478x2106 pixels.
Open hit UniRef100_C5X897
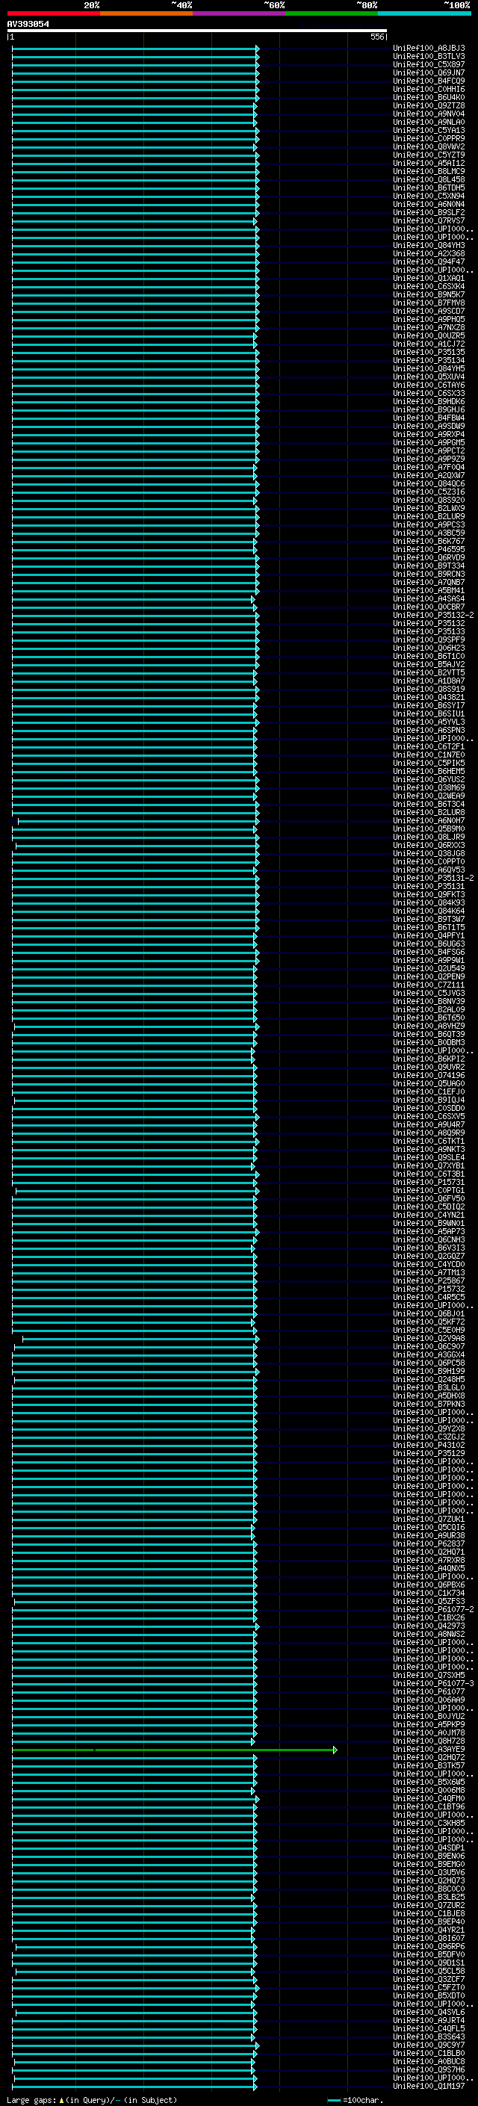(429, 64)
